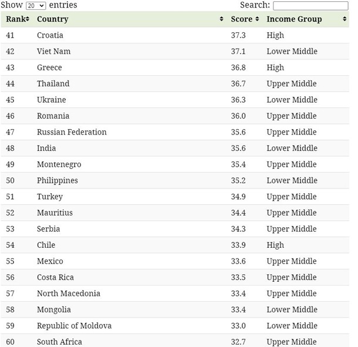Image resolution: width=358 pixels, height=347 pixels.
Task: Click the Mauritius table row
Action: (175, 213)
